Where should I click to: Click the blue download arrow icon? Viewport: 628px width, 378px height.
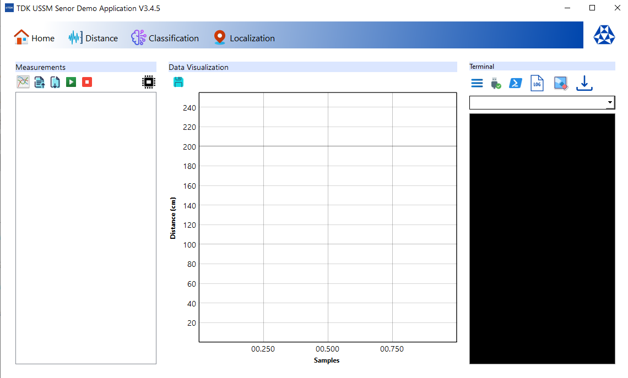pyautogui.click(x=584, y=83)
